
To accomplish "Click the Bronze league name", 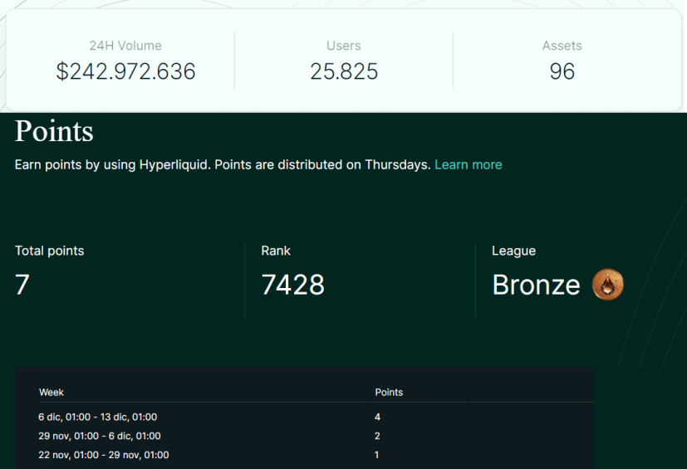I will pos(536,285).
